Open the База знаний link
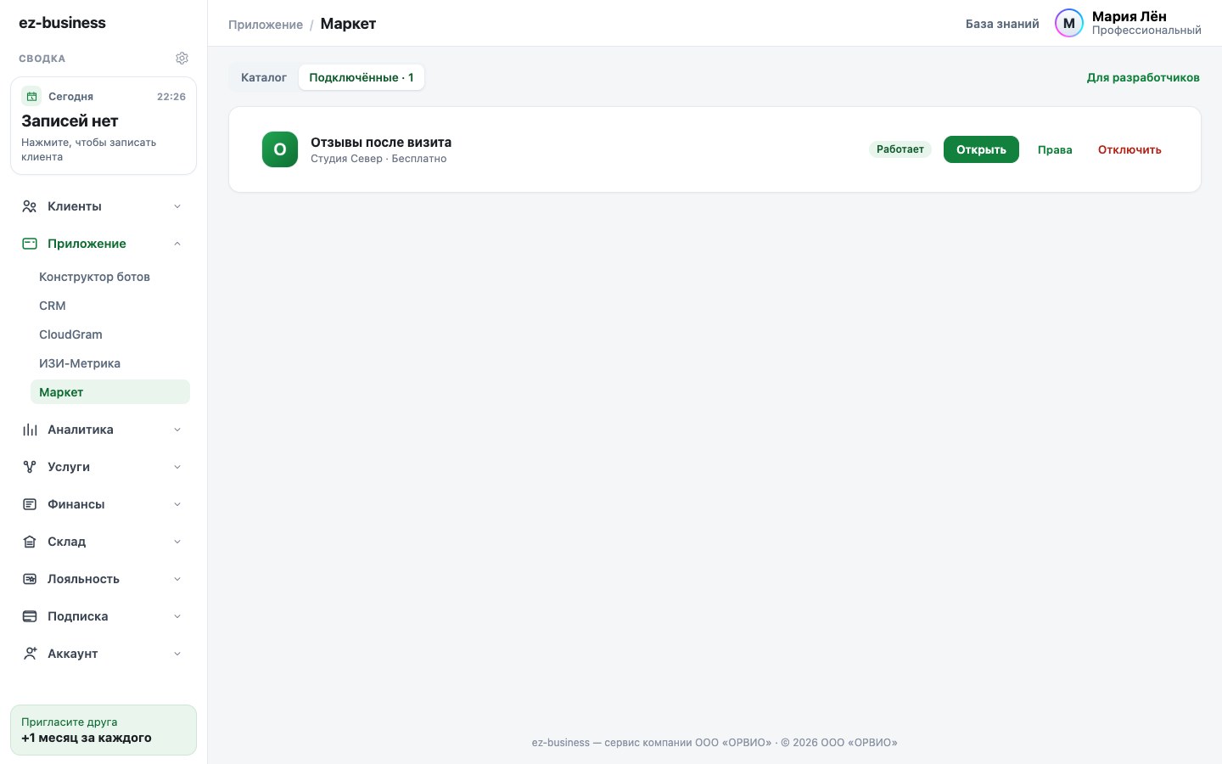The height and width of the screenshot is (764, 1222). coord(1002,24)
